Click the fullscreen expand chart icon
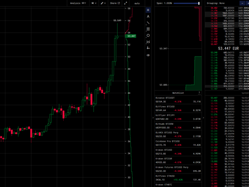 tap(125, 3)
